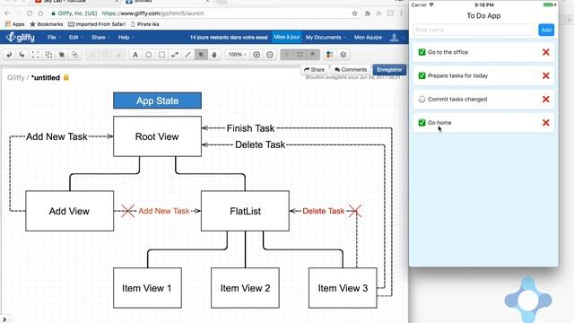Click the Redo icon in Gliffy toolbar
The image size is (574, 323).
click(22, 55)
